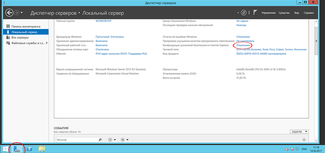Click the Back navigation arrow
Screen dimensions: 325x153
[x=9, y=13]
